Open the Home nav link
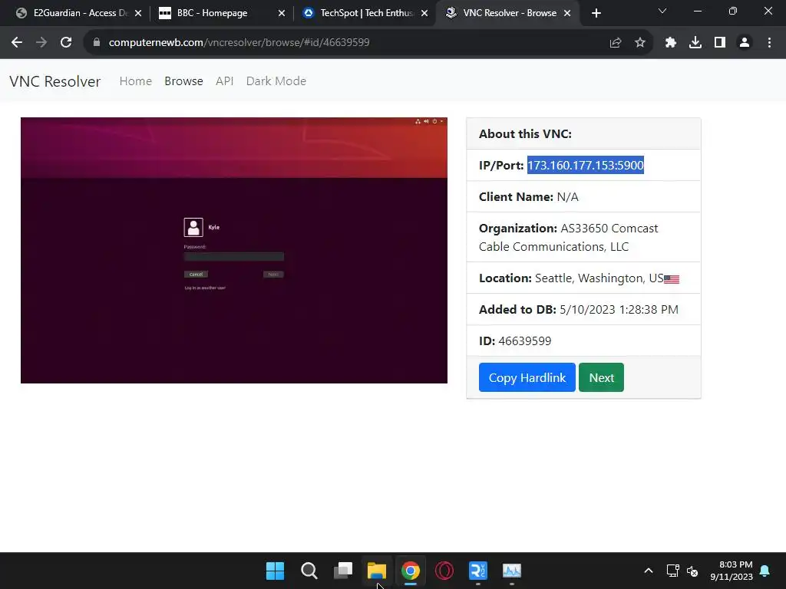The height and width of the screenshot is (589, 786). point(135,81)
